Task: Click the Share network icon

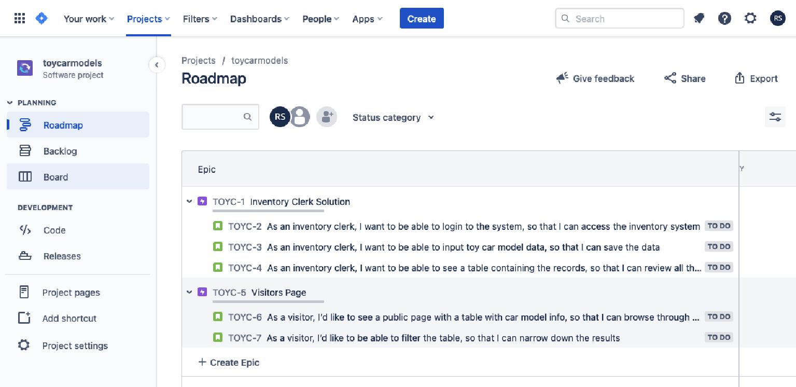Action: (x=670, y=78)
